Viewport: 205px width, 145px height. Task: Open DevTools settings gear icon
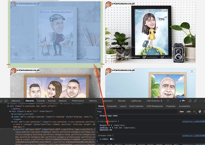pyautogui.click(x=190, y=101)
